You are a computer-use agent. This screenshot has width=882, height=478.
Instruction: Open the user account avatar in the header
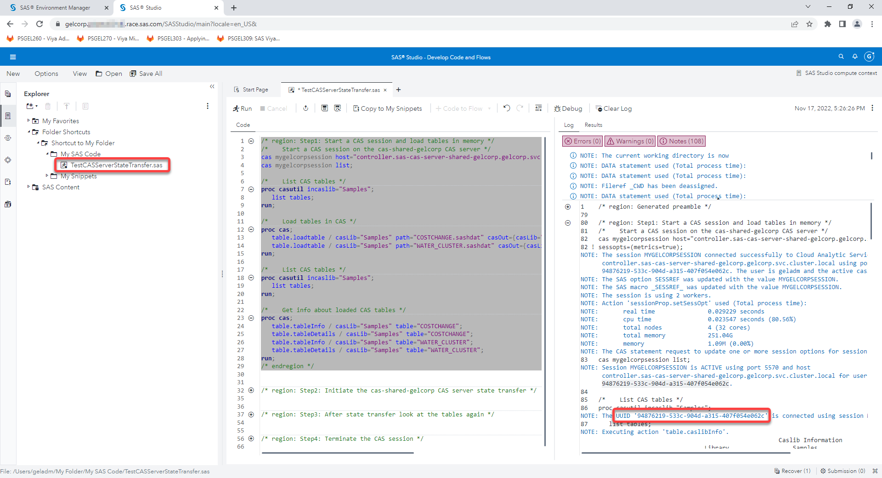[869, 57]
